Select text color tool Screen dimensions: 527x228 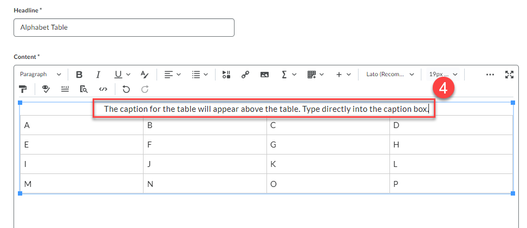pos(145,75)
